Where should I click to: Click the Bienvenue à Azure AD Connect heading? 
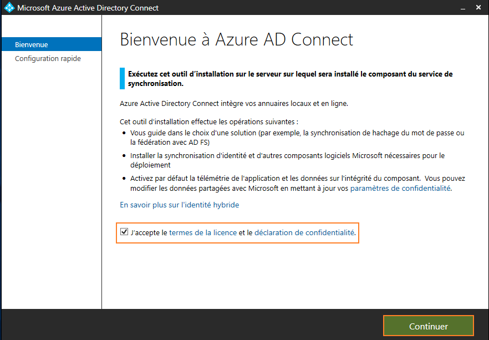[236, 39]
